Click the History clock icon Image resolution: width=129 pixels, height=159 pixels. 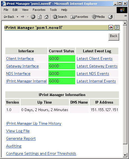[x=110, y=17]
